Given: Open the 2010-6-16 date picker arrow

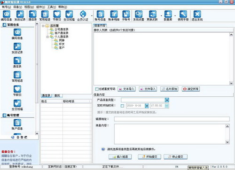Looking at the screenshot, I should pos(147,106).
